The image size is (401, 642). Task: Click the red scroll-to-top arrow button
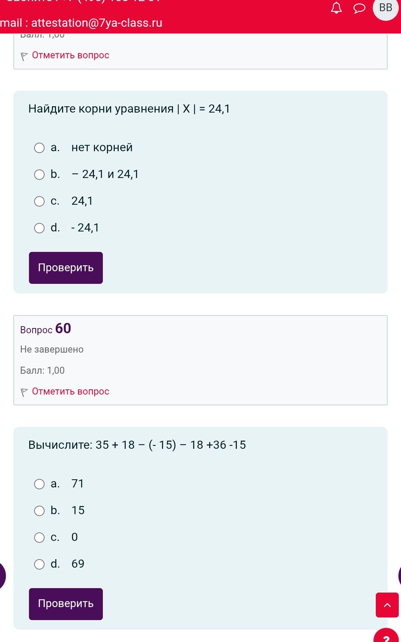(387, 605)
